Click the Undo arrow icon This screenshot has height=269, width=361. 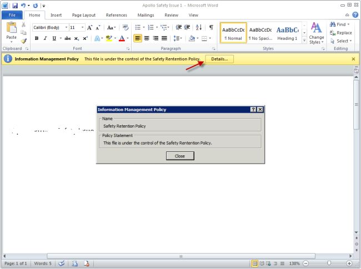point(23,6)
